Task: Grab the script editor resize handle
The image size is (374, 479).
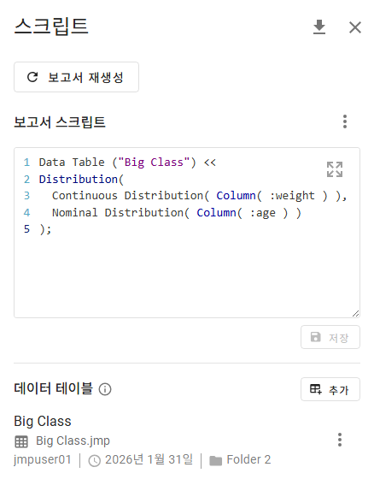Action: pos(356,313)
